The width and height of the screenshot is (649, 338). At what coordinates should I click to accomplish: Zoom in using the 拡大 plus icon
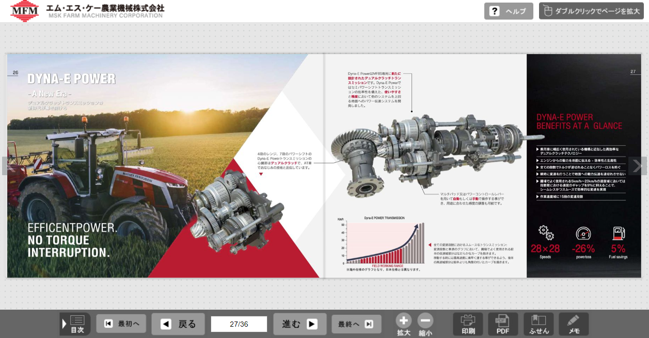point(404,324)
